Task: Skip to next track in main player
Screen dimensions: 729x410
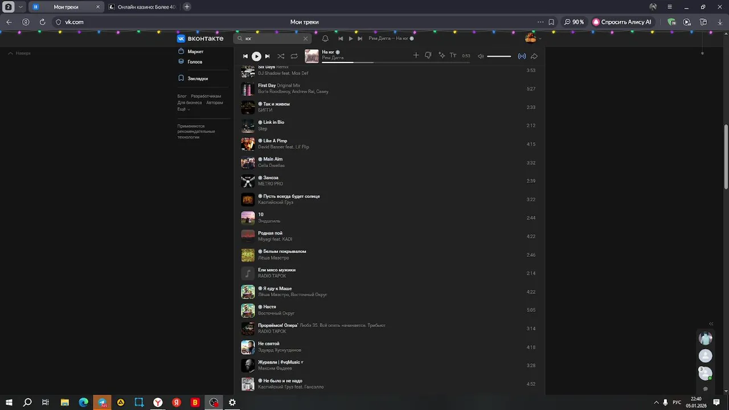Action: [267, 56]
